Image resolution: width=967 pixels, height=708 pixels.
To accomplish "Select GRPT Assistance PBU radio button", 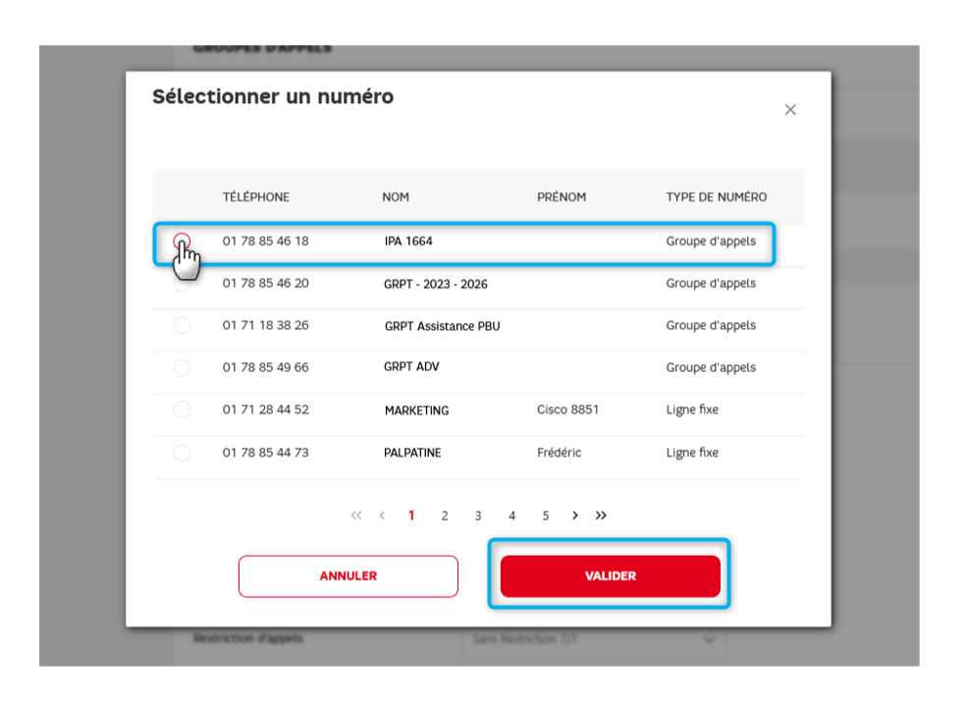I will (x=182, y=326).
